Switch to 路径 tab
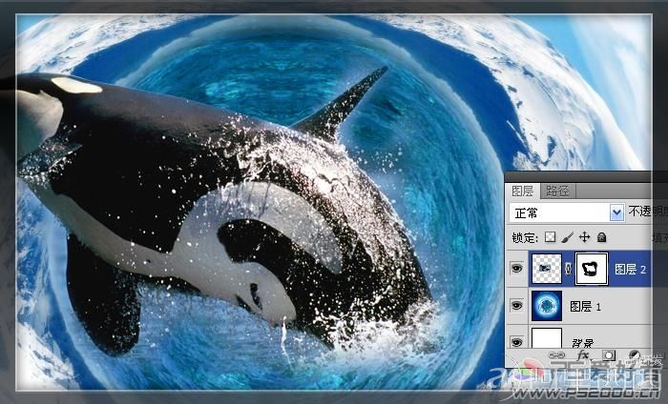Image resolution: width=668 pixels, height=404 pixels. pos(557,191)
